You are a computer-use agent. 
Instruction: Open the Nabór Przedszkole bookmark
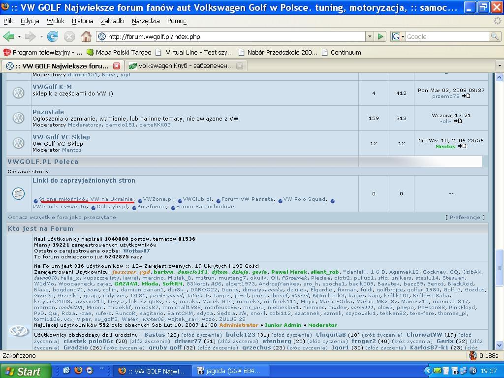[x=279, y=52]
